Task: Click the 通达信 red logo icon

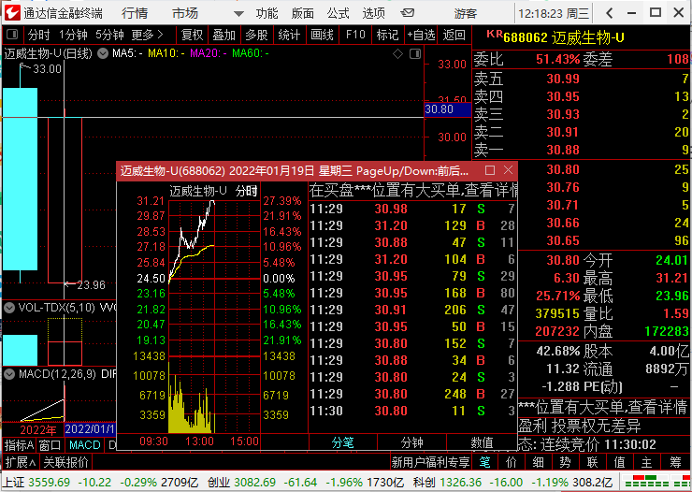Action: (12, 12)
